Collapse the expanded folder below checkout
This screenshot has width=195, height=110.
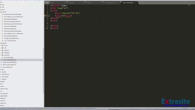point(1,55)
